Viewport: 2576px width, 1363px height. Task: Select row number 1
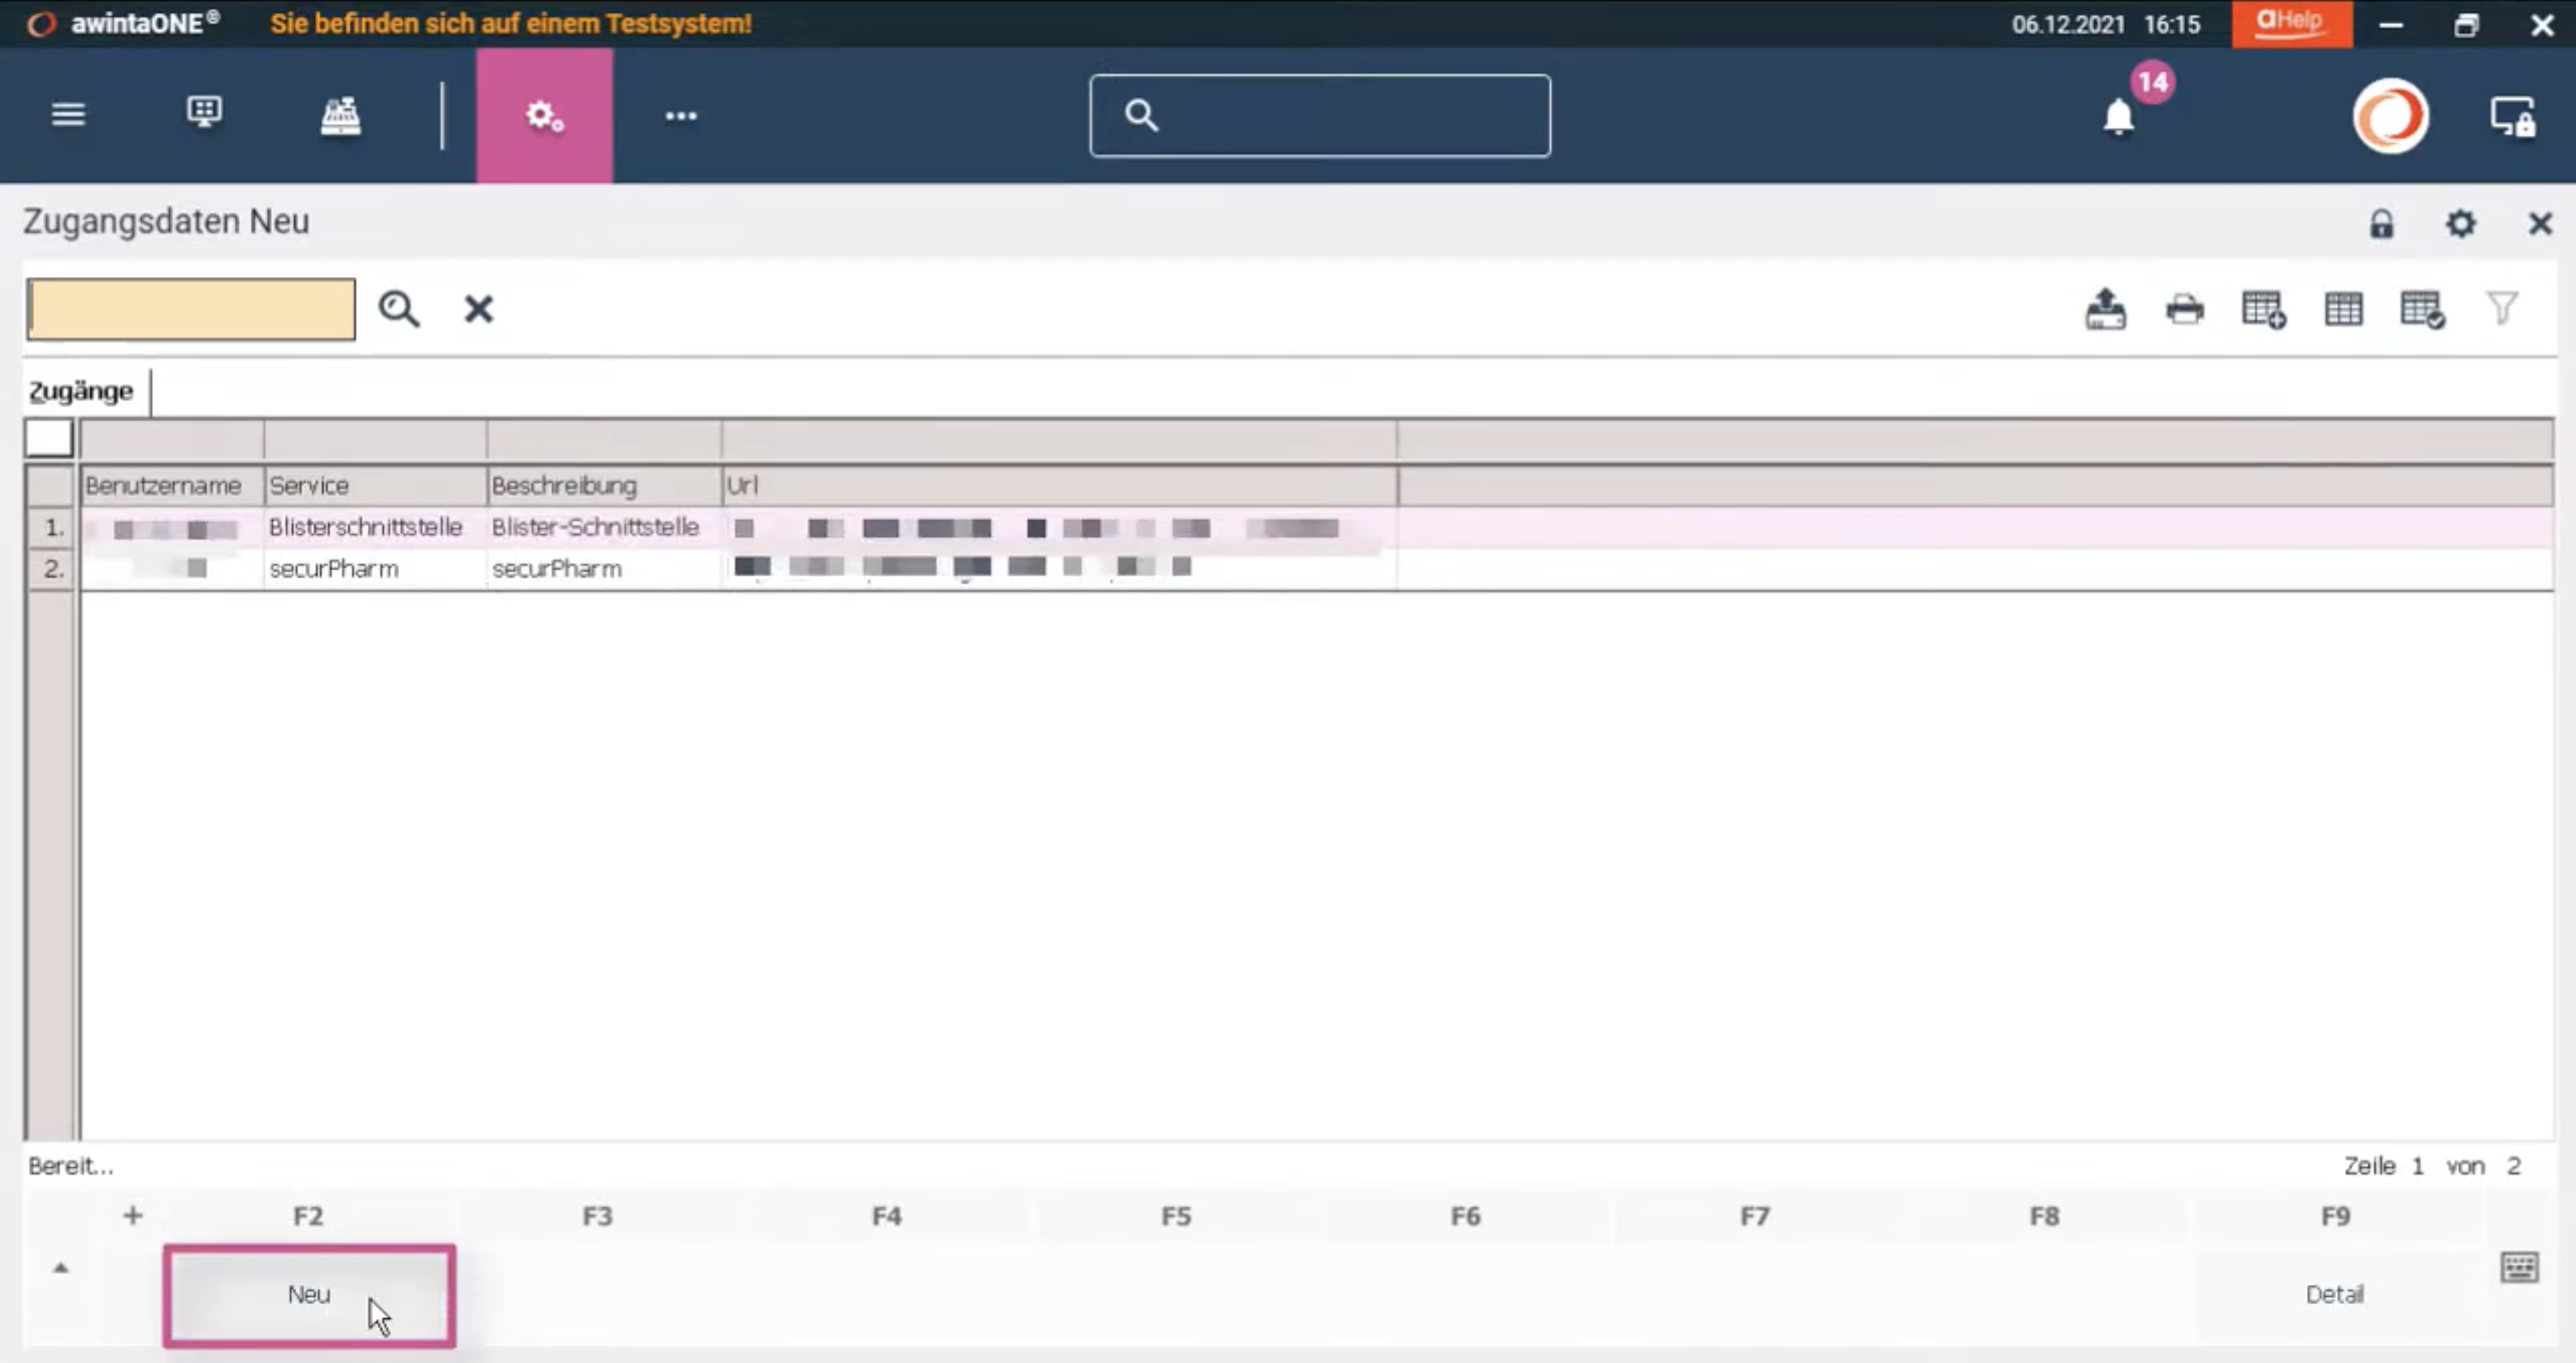click(x=51, y=527)
